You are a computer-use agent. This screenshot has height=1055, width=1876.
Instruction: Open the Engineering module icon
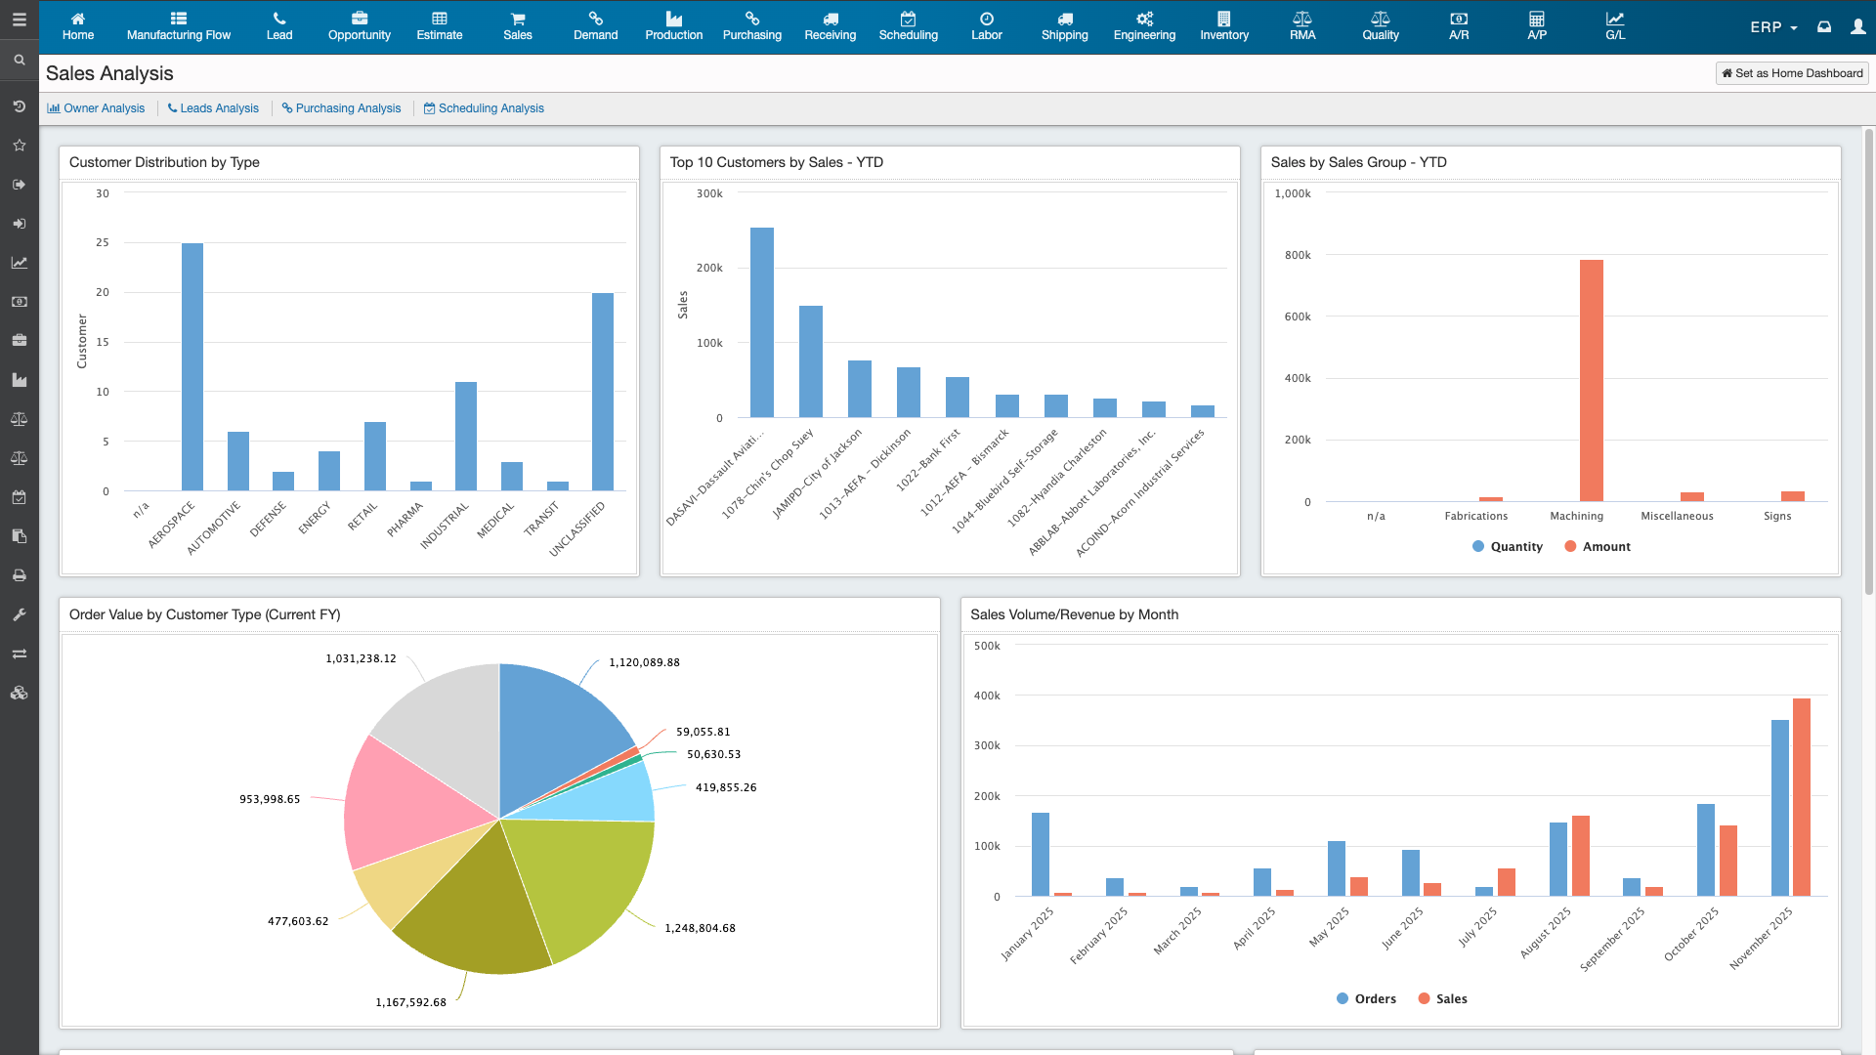click(x=1144, y=26)
